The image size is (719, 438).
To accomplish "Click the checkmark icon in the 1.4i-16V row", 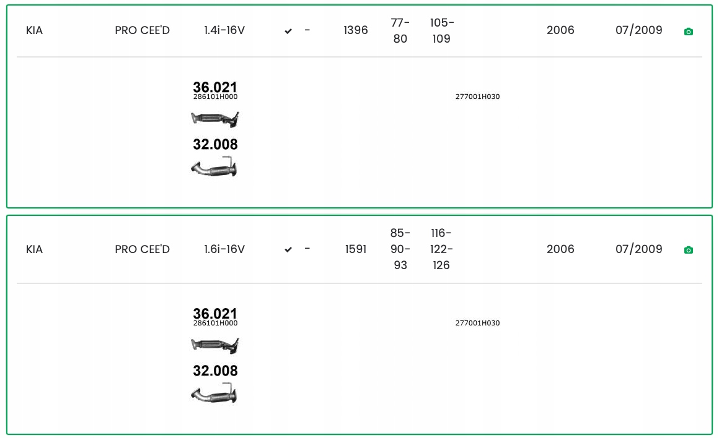I will 288,31.
